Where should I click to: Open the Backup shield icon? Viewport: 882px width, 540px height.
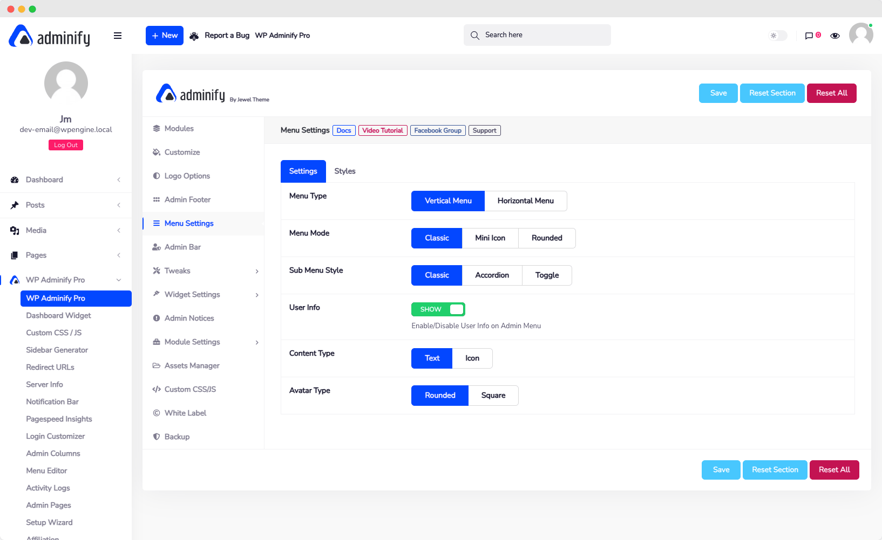click(x=156, y=437)
